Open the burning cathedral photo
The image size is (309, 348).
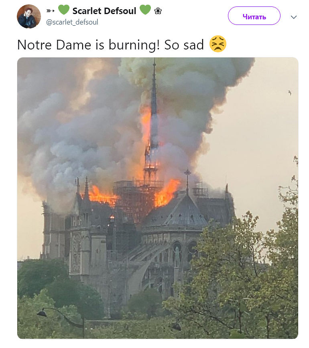(157, 241)
